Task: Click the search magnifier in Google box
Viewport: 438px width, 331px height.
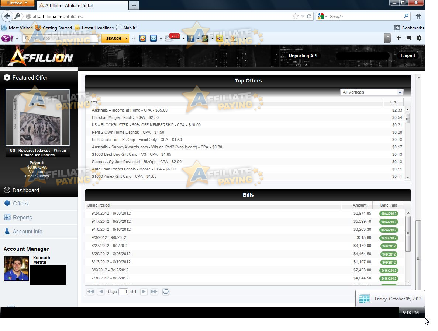Action: (406, 17)
